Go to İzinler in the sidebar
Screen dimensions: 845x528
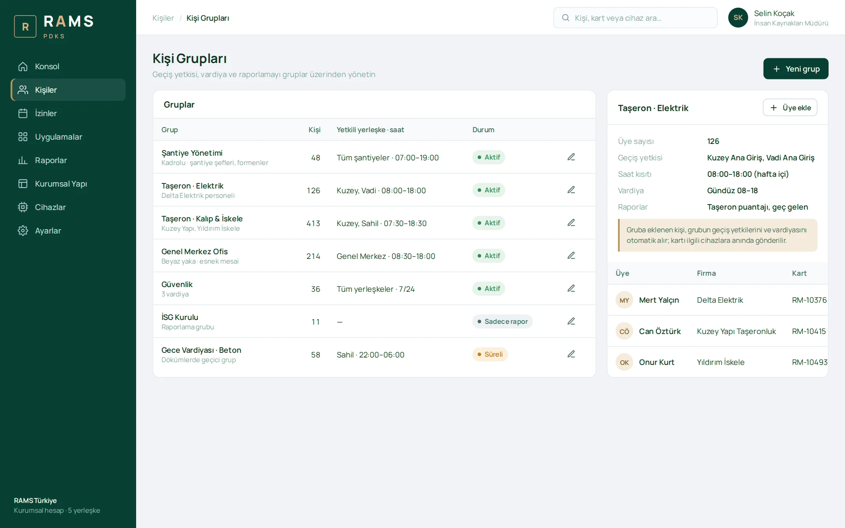coord(68,113)
